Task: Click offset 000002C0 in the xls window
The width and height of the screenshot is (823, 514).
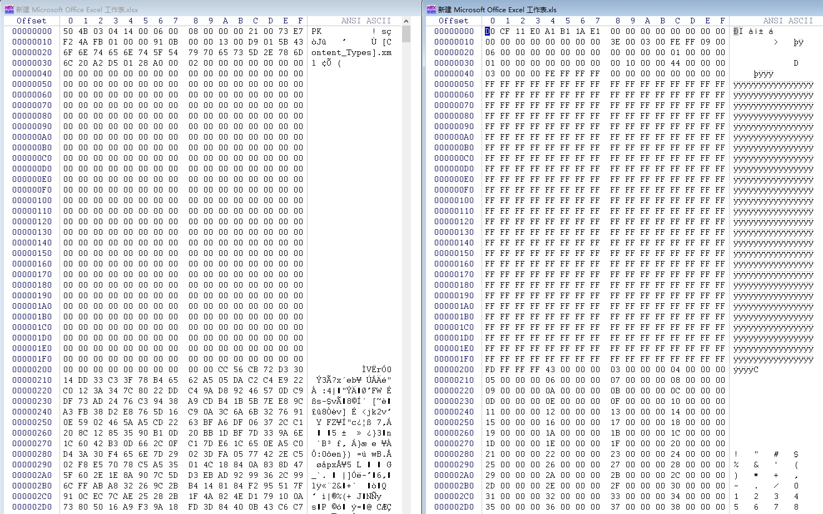Action: tap(454, 496)
